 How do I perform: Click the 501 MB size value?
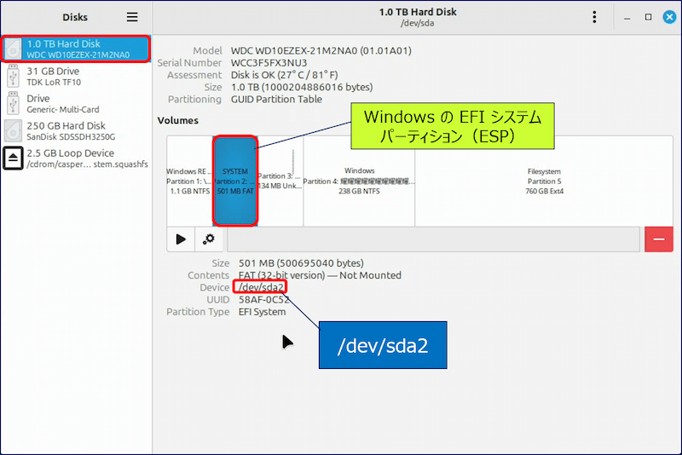[x=301, y=263]
